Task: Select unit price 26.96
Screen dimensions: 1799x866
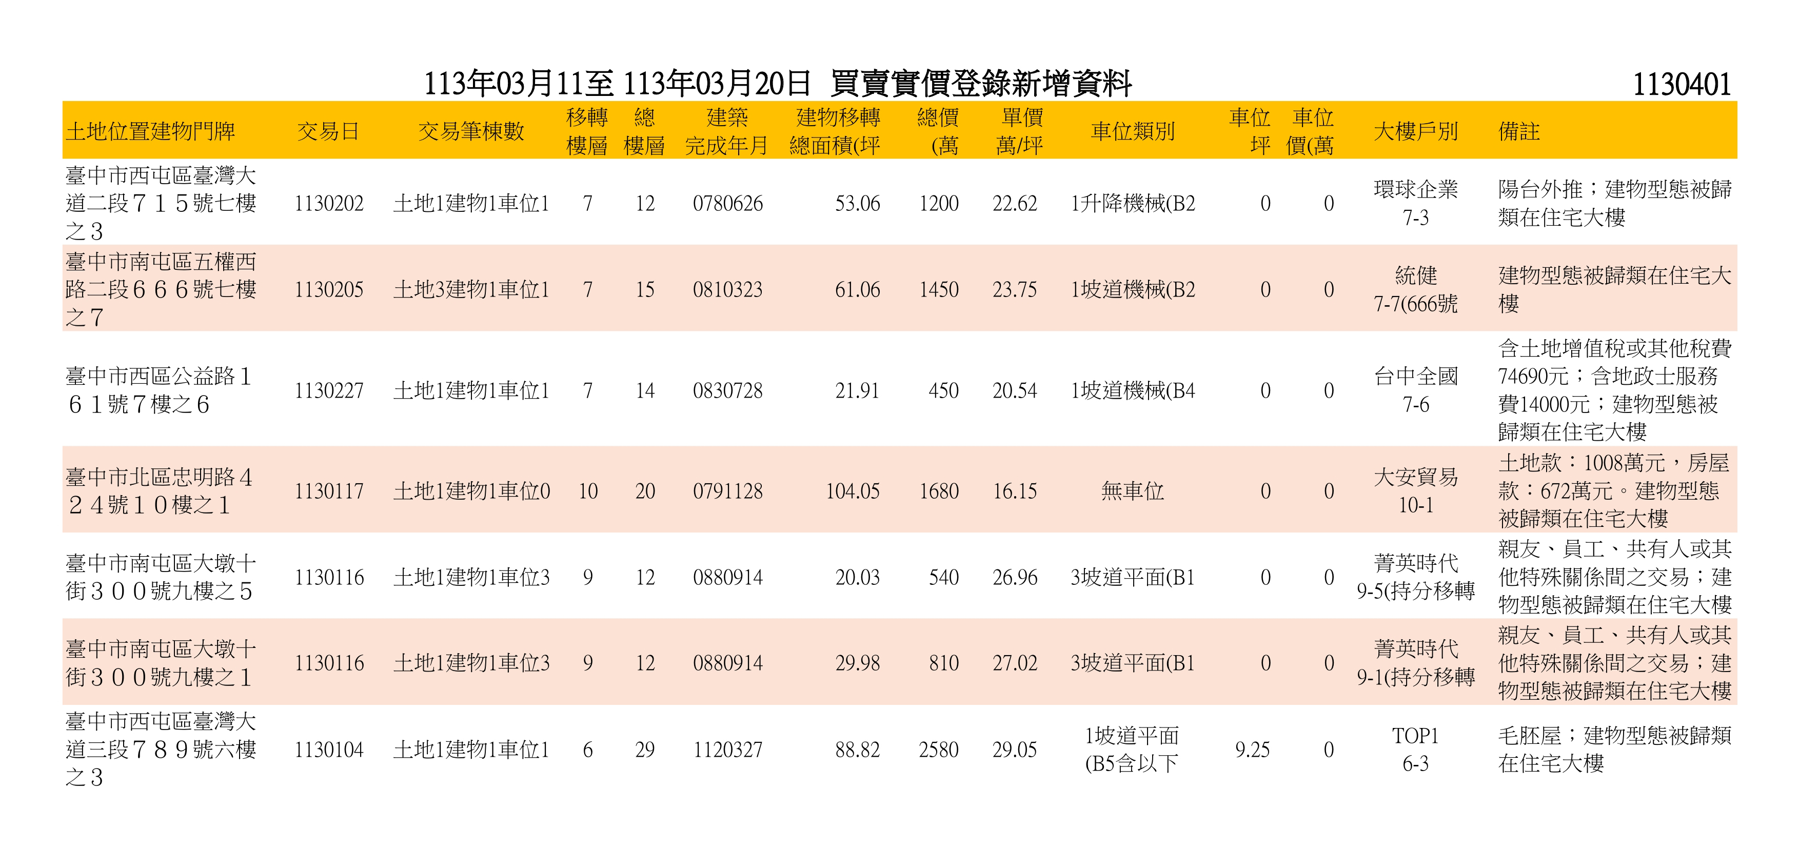Action: 1015,578
